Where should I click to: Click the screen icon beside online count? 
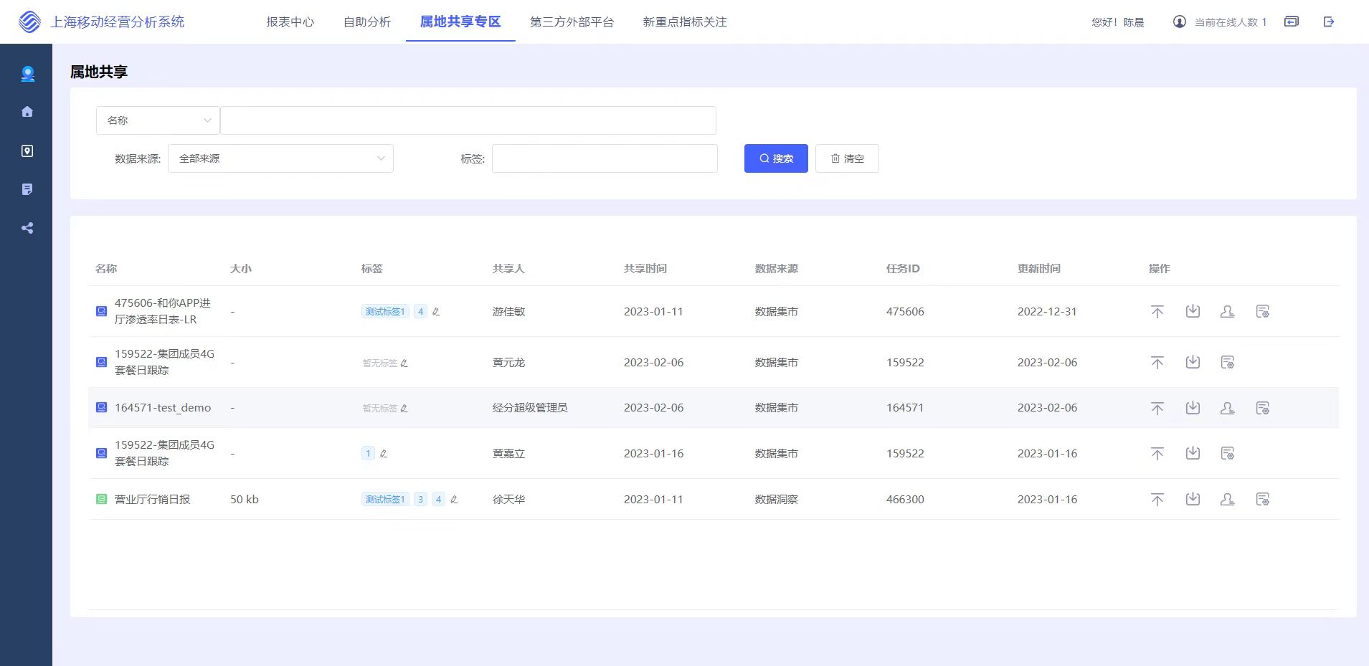pos(1292,22)
